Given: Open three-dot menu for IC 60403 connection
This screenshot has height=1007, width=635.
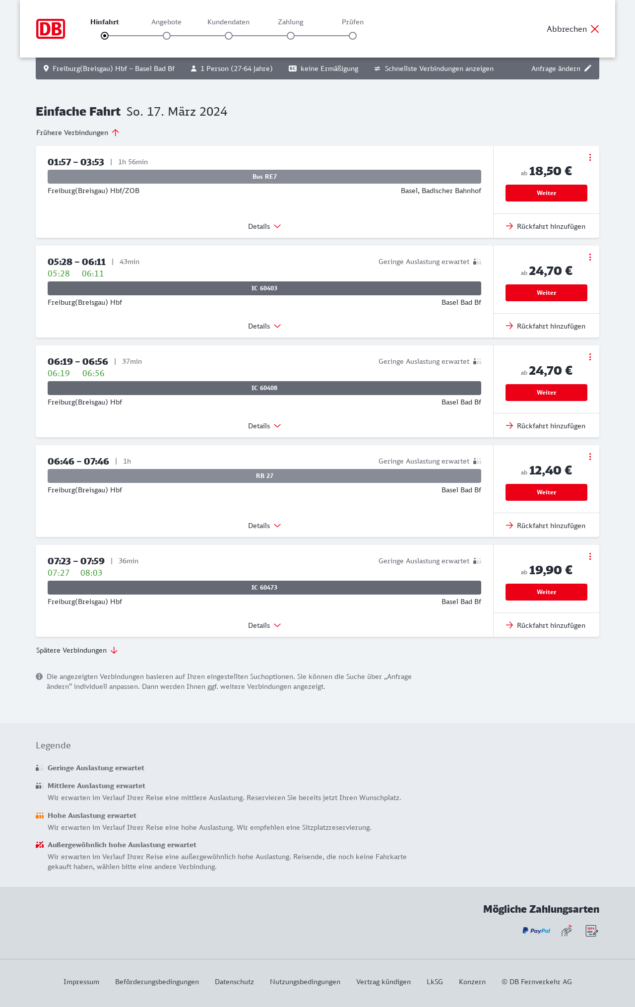Looking at the screenshot, I should tap(590, 257).
